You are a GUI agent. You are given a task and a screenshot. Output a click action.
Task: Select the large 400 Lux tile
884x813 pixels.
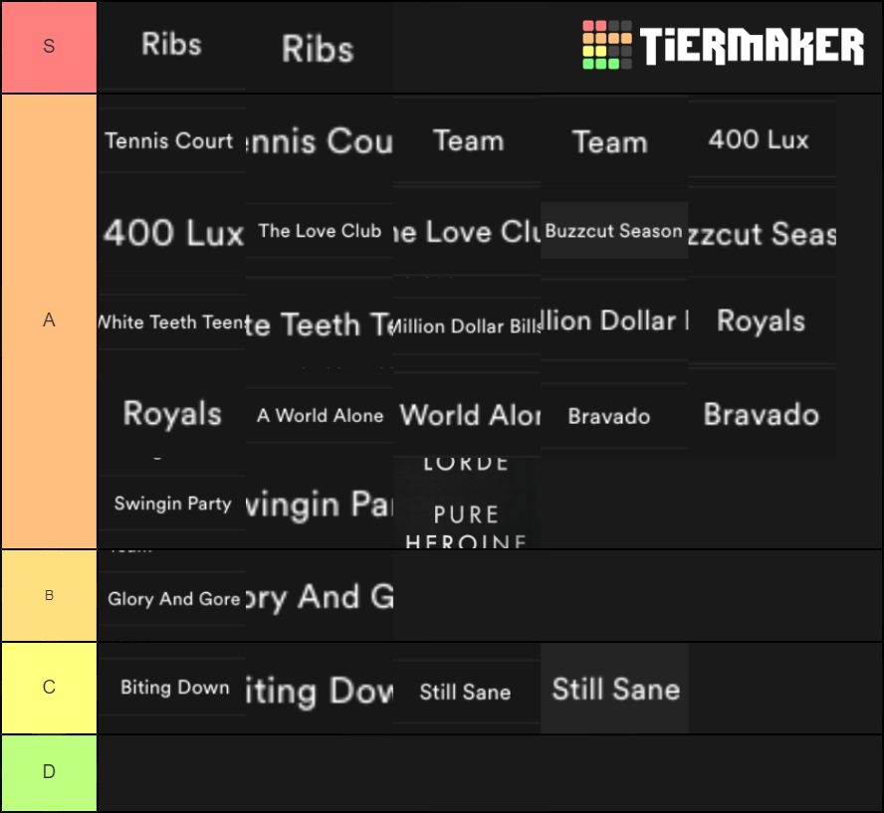(172, 232)
